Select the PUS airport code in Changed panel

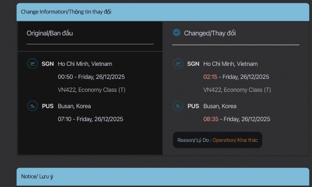coord(193,106)
